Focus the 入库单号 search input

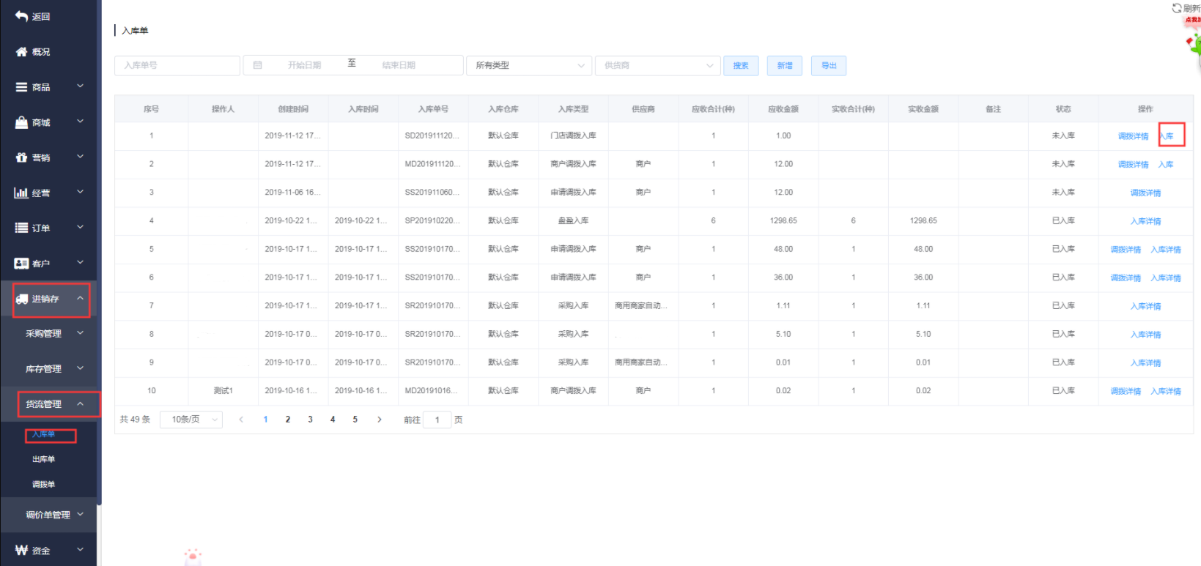(x=177, y=65)
